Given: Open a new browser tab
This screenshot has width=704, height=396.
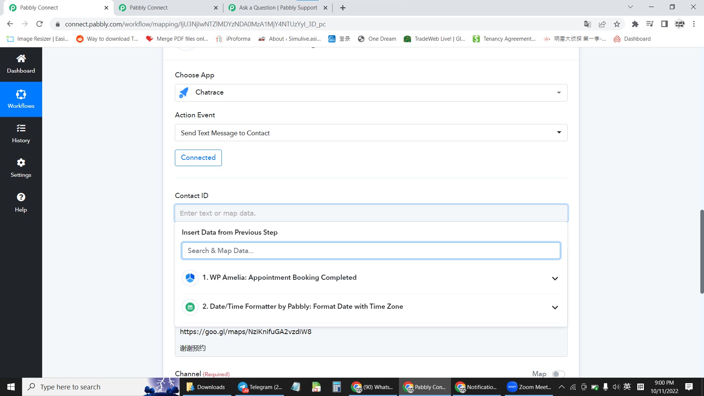Looking at the screenshot, I should click(343, 8).
